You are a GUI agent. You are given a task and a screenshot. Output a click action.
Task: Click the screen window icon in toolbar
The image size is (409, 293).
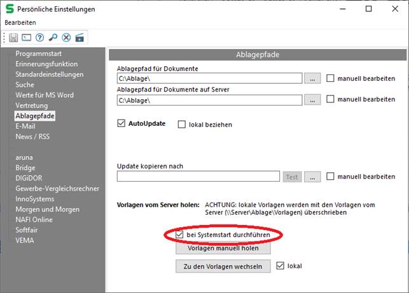tap(27, 37)
